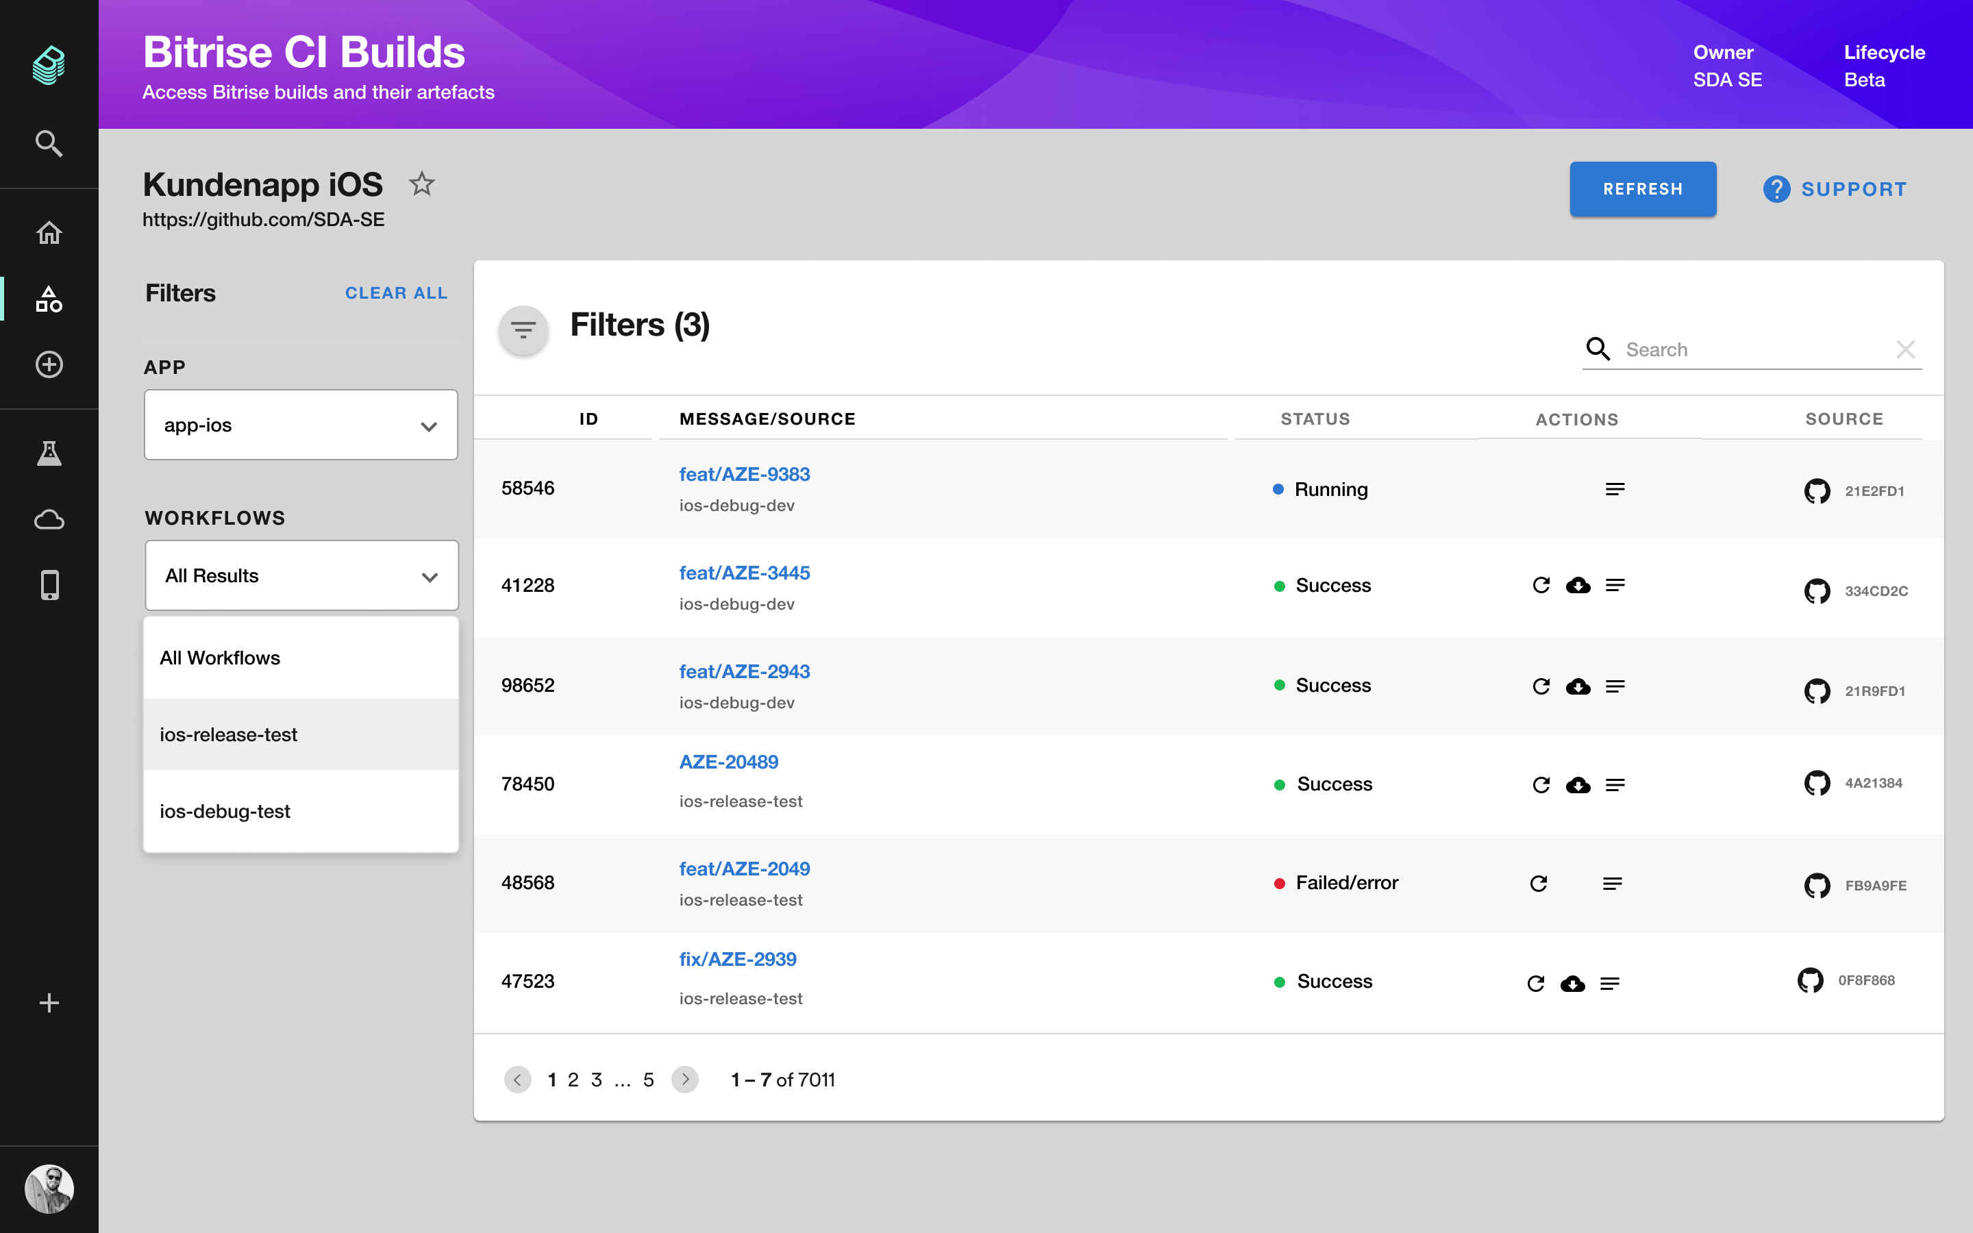Open the Home icon in sidebar
The height and width of the screenshot is (1233, 1973).
pyautogui.click(x=49, y=233)
